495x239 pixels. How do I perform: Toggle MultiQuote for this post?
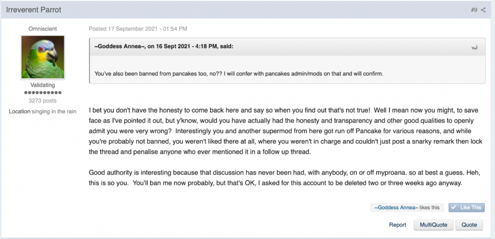pyautogui.click(x=434, y=225)
